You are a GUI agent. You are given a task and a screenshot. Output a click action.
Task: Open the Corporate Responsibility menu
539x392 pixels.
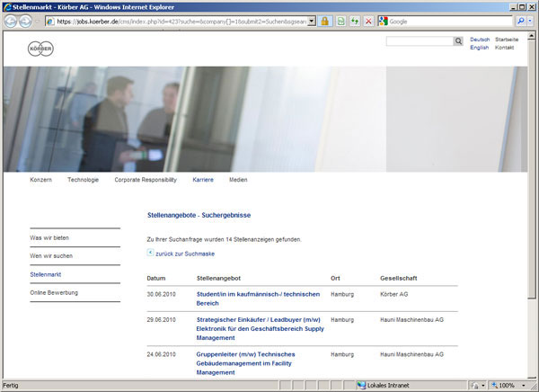[x=146, y=180]
